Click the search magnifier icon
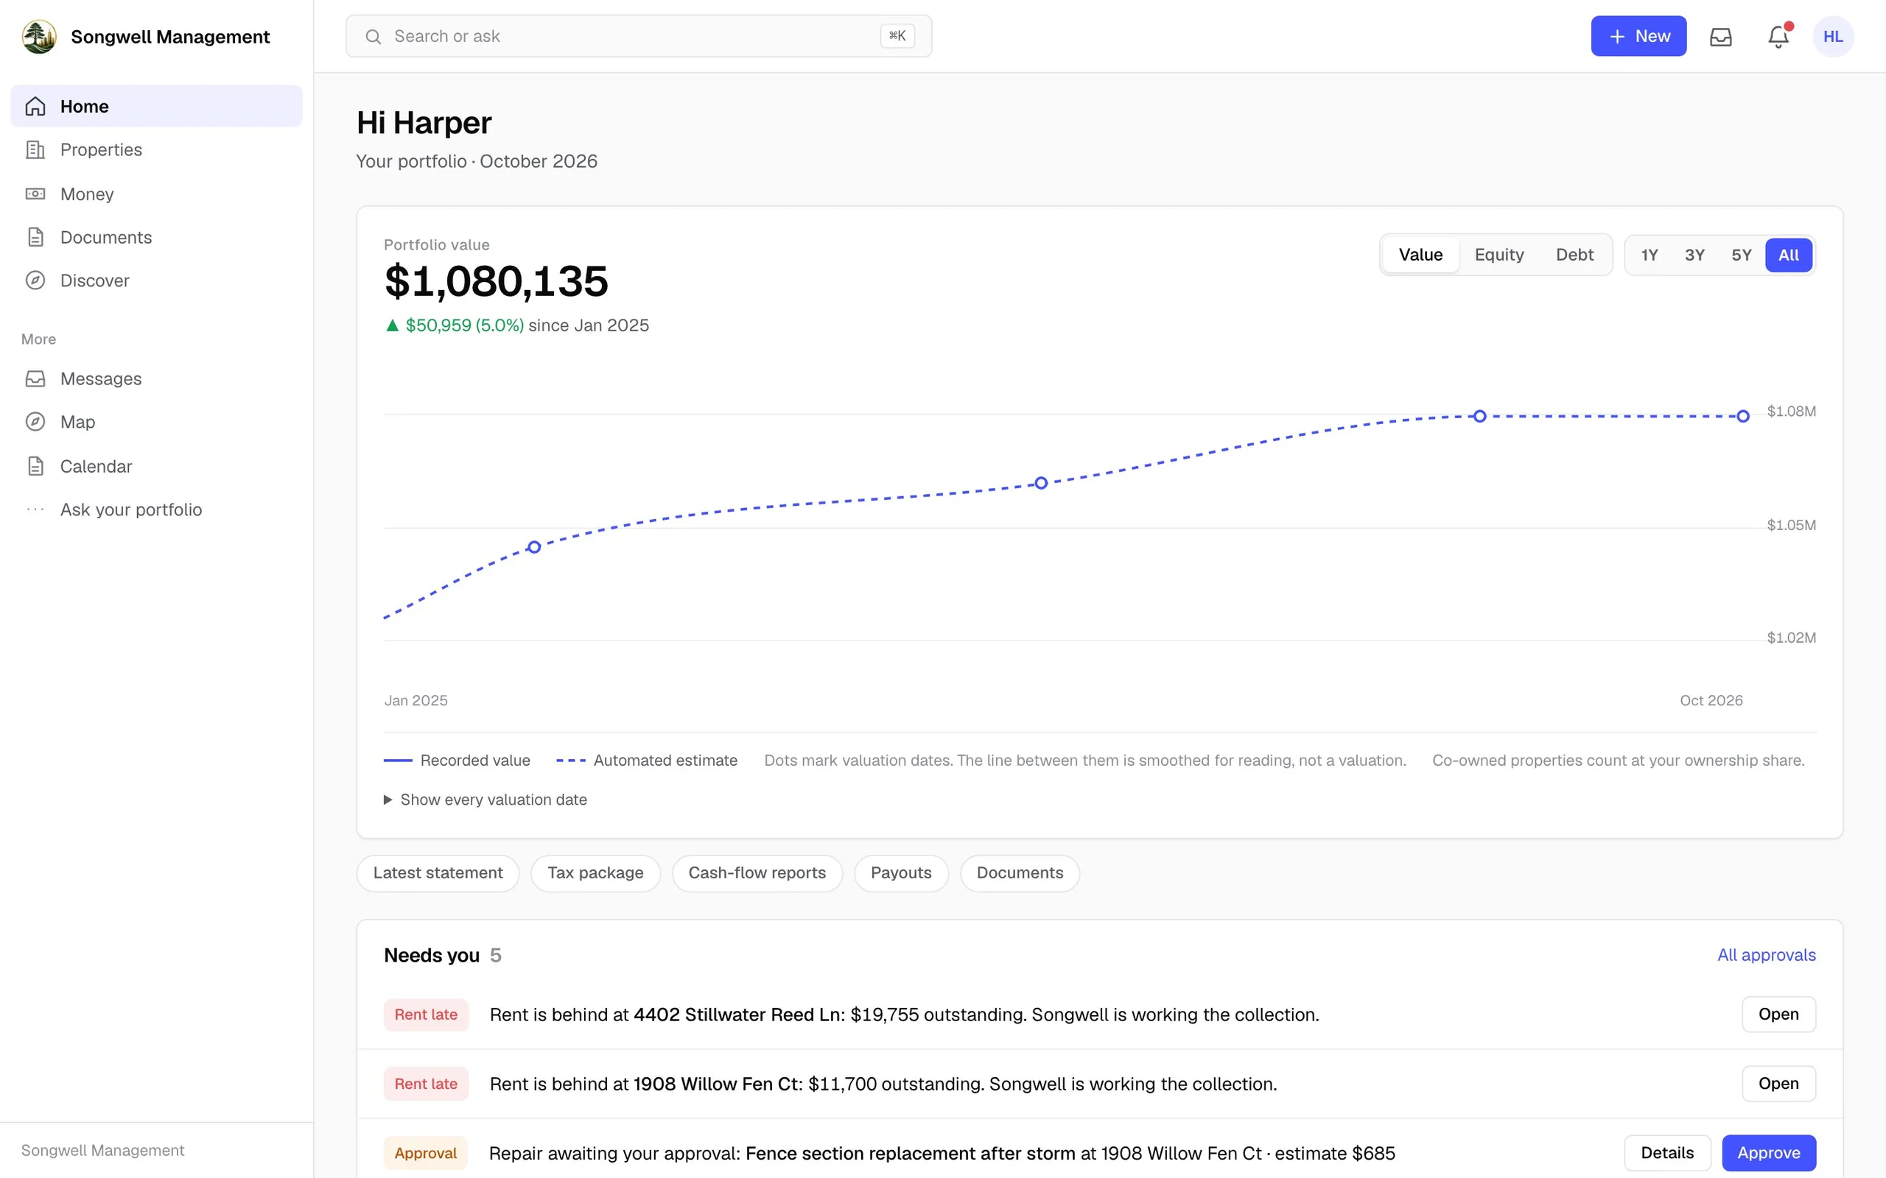This screenshot has height=1178, width=1886. click(x=374, y=37)
